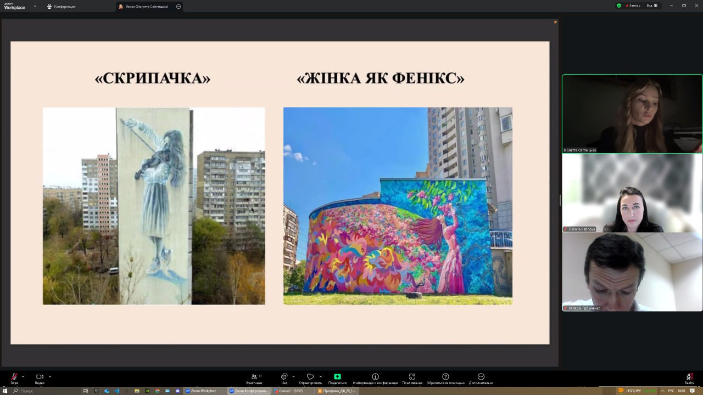The width and height of the screenshot is (703, 395).
Task: Unmute the microphone with the Звук button
Action: tap(14, 378)
